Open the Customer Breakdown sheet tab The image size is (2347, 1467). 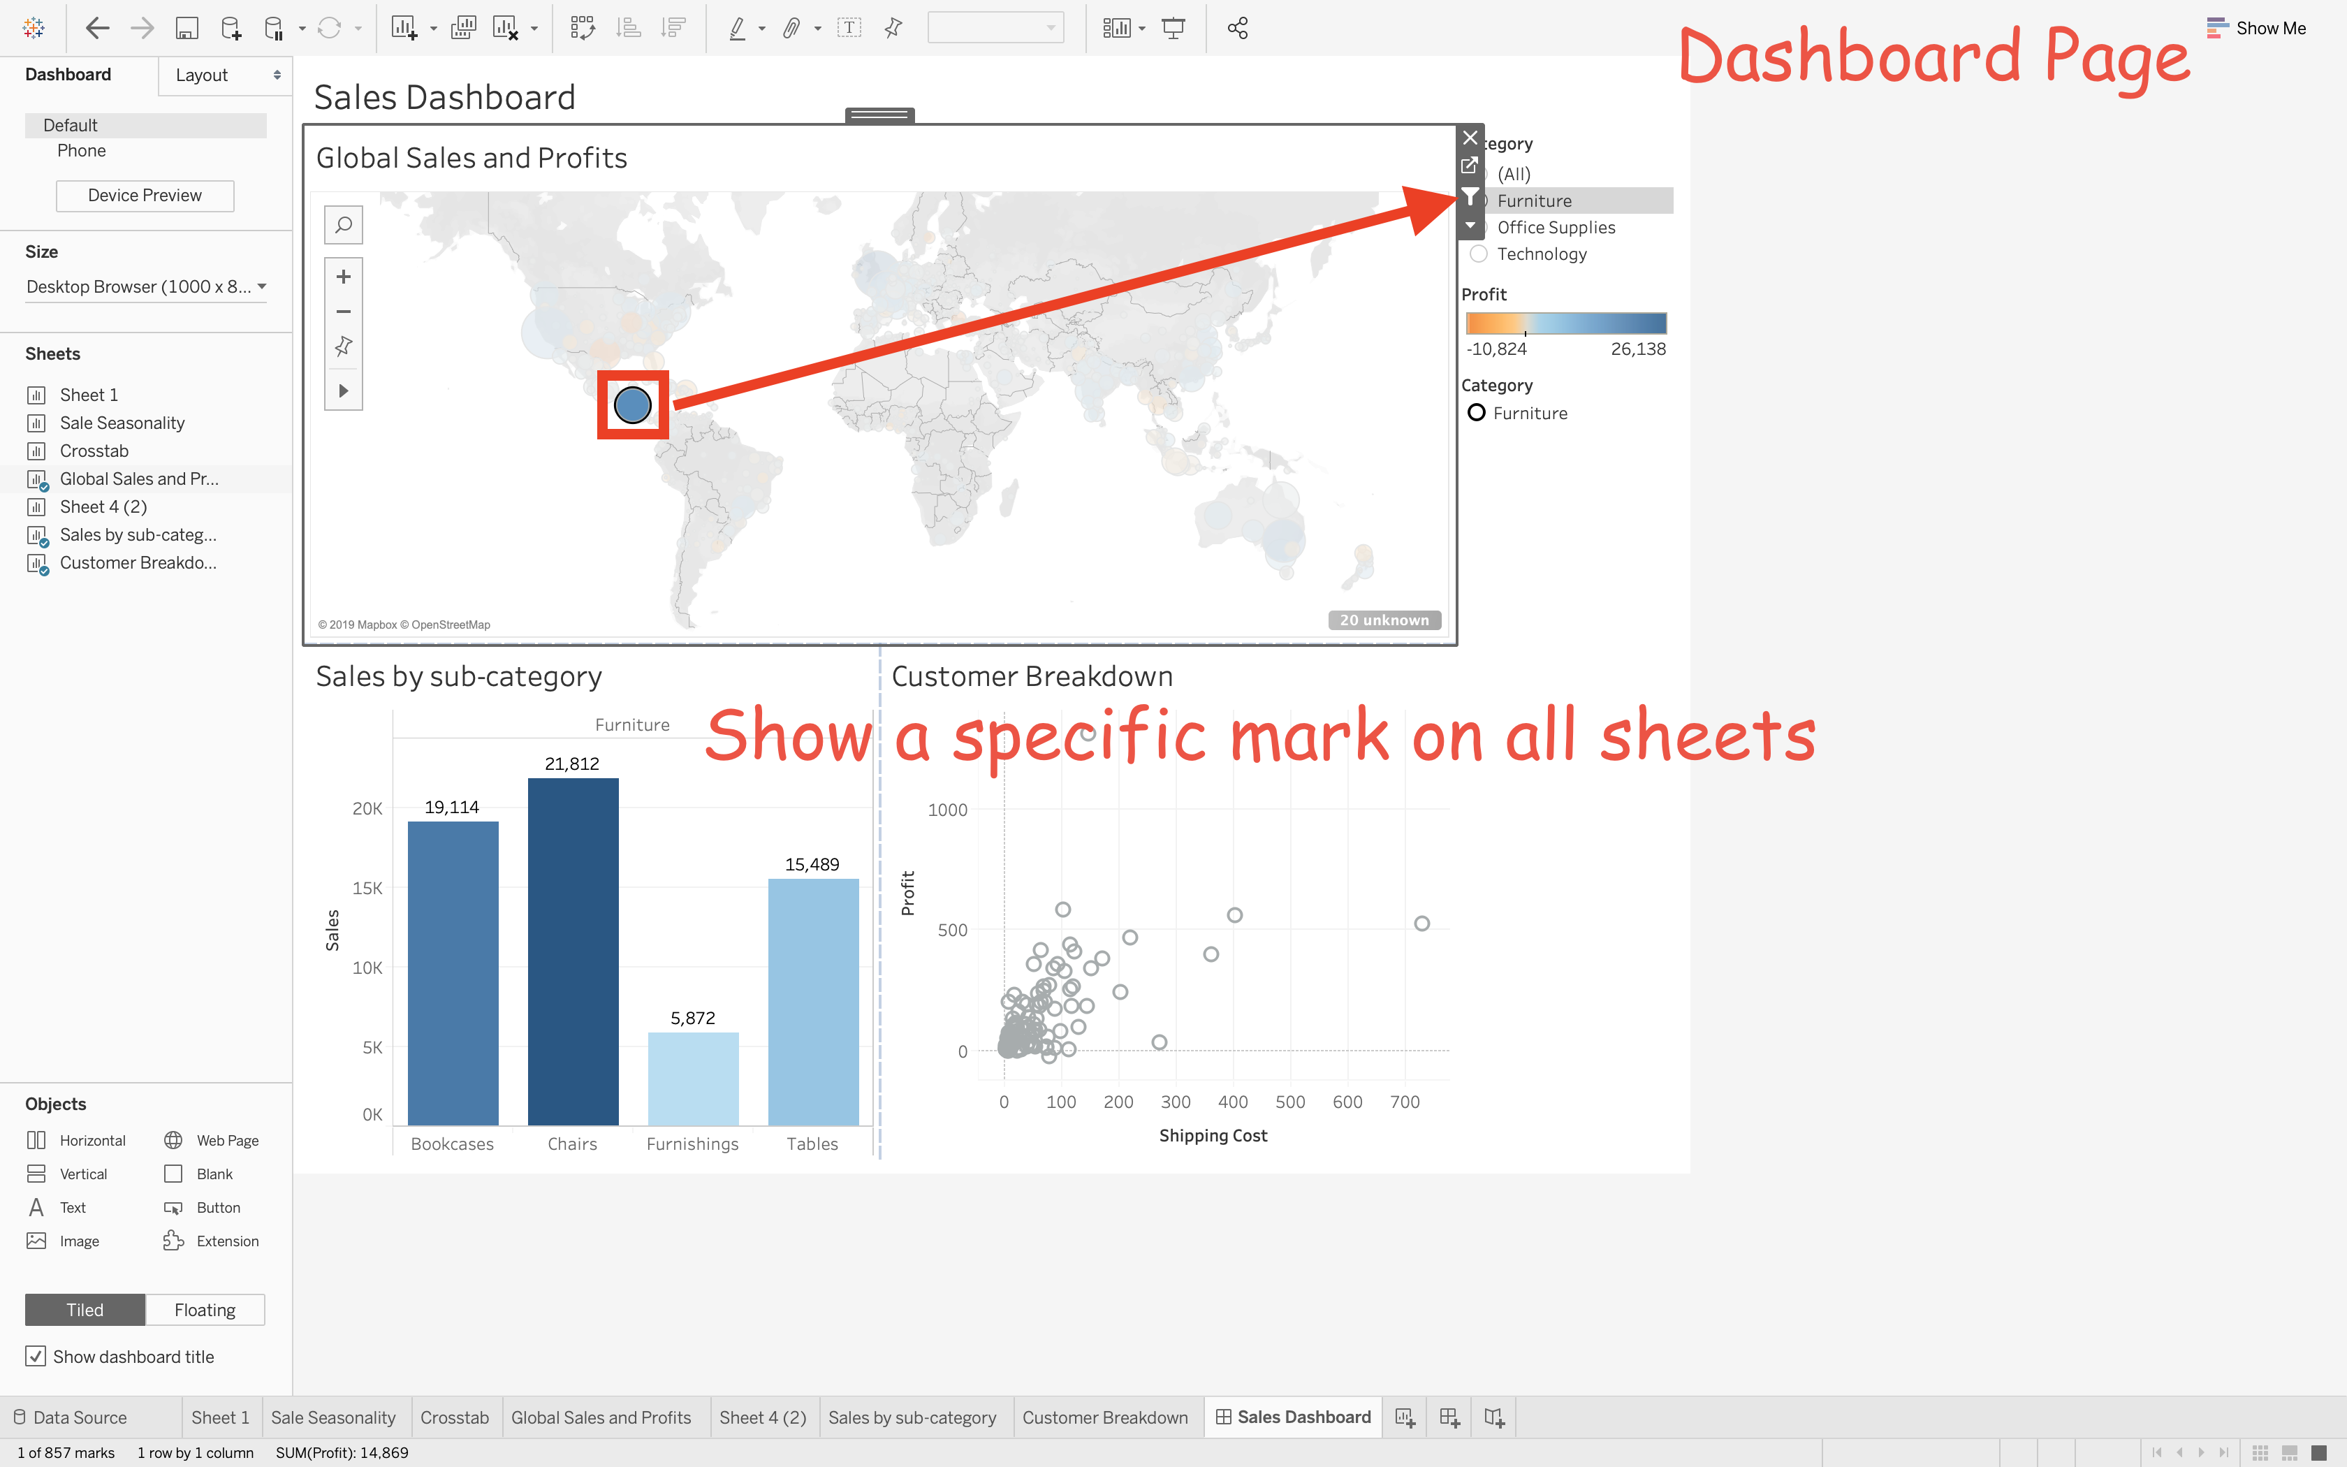tap(1104, 1417)
